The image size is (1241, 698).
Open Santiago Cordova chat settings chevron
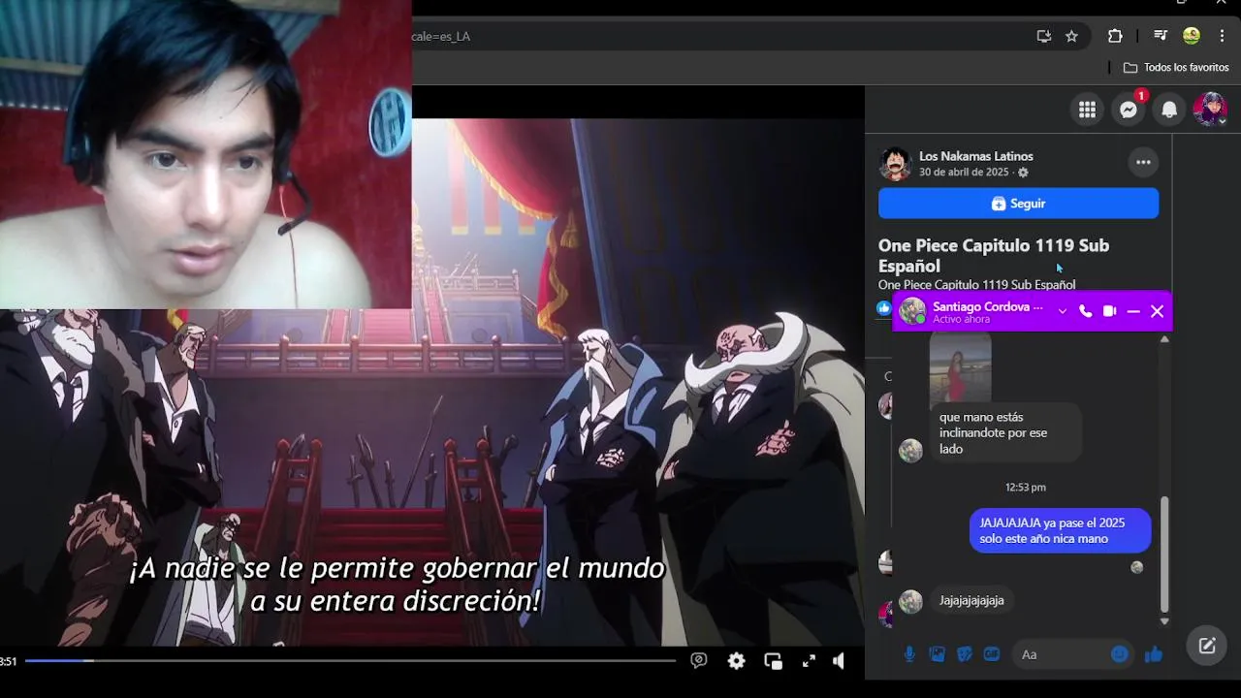[1063, 311]
